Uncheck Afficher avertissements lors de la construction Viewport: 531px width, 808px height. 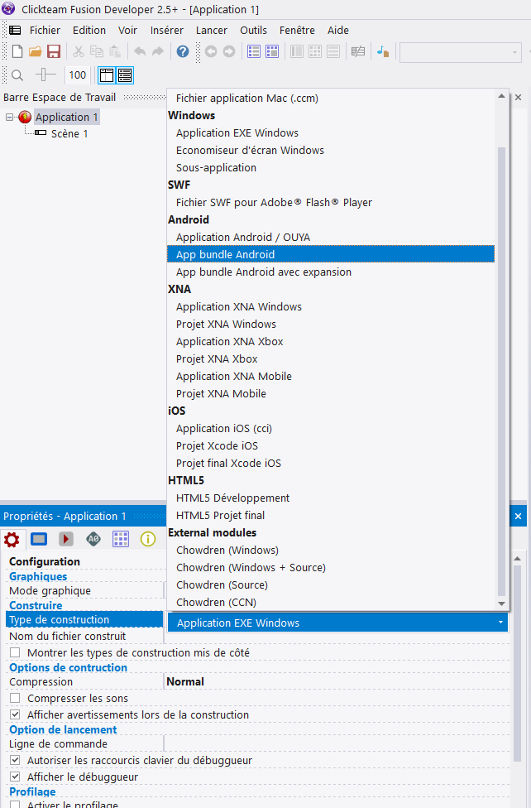[16, 714]
